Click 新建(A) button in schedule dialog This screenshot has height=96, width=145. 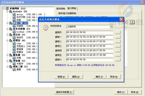click(61, 77)
